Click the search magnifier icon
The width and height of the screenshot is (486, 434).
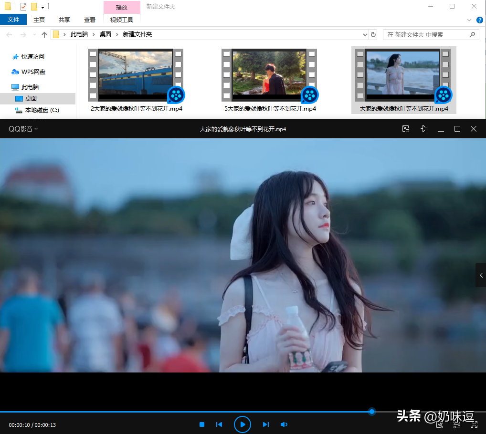click(x=472, y=35)
